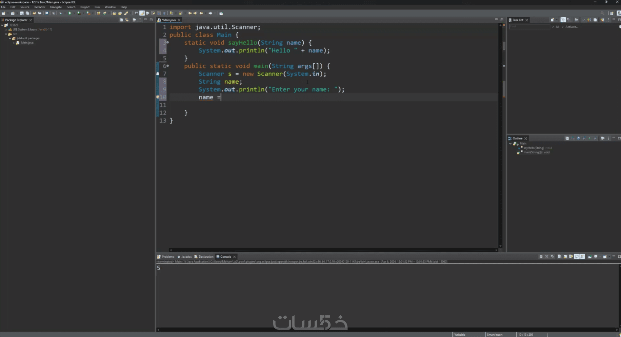Collapse the 123123 project node
Screen dimensions: 621x337
[x=2, y=25]
